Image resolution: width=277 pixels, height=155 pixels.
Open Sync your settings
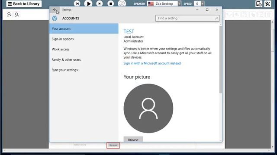point(84,70)
